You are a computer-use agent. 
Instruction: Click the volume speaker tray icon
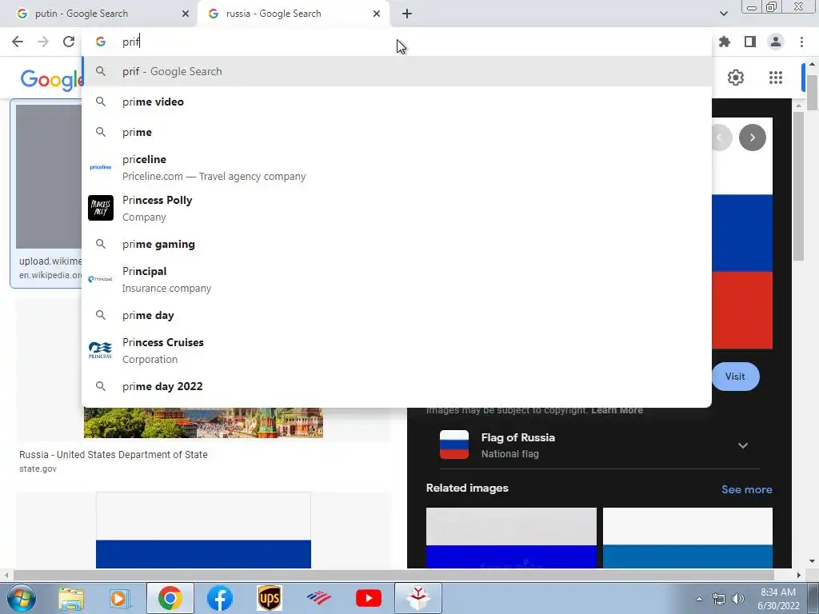point(738,599)
